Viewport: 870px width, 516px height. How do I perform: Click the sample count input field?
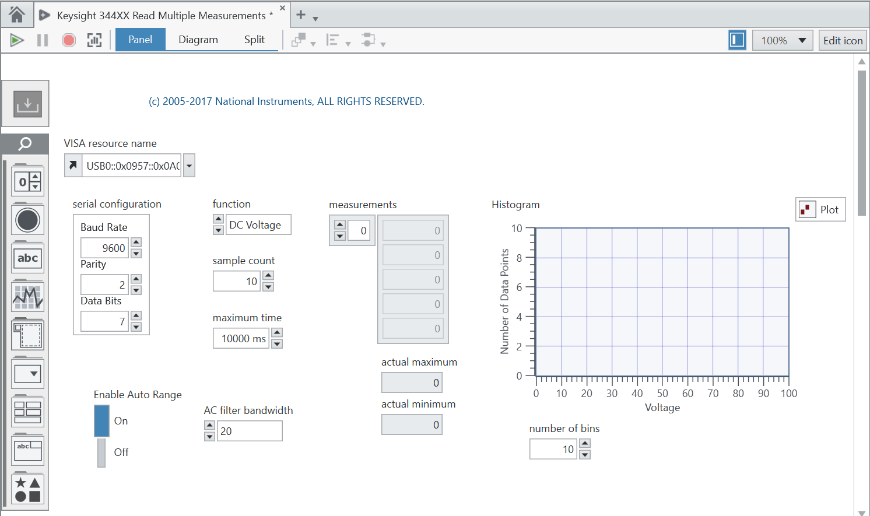tap(236, 280)
